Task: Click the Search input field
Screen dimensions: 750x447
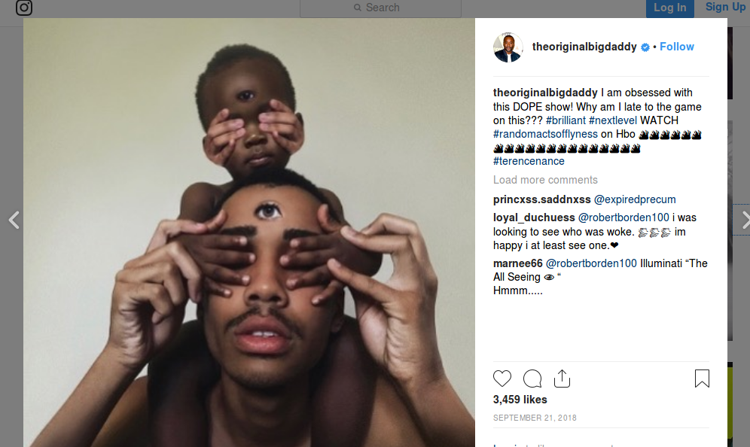Action: [381, 8]
